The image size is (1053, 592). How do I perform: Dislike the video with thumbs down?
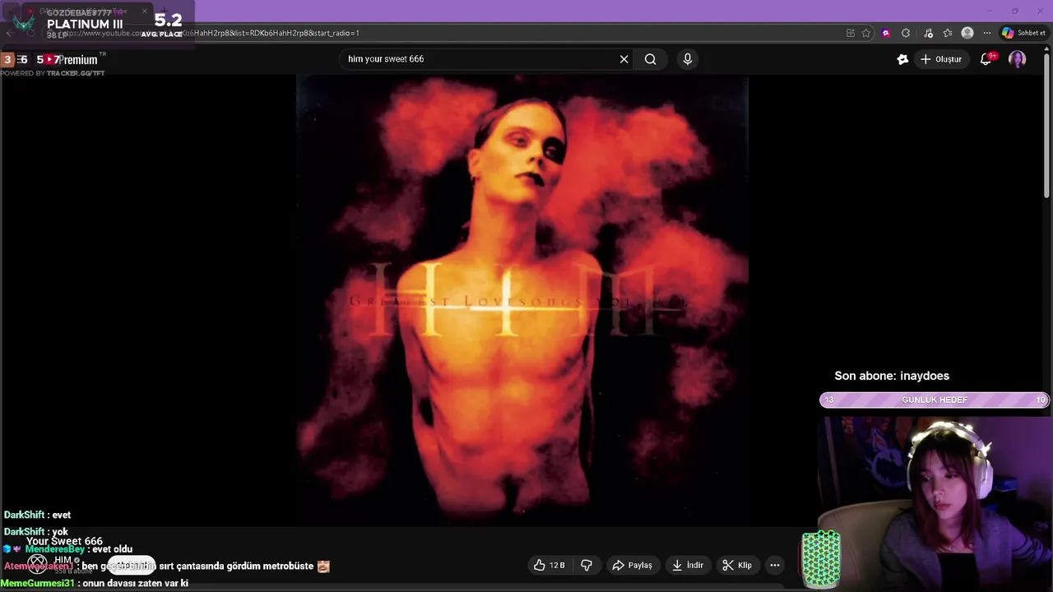pyautogui.click(x=587, y=565)
